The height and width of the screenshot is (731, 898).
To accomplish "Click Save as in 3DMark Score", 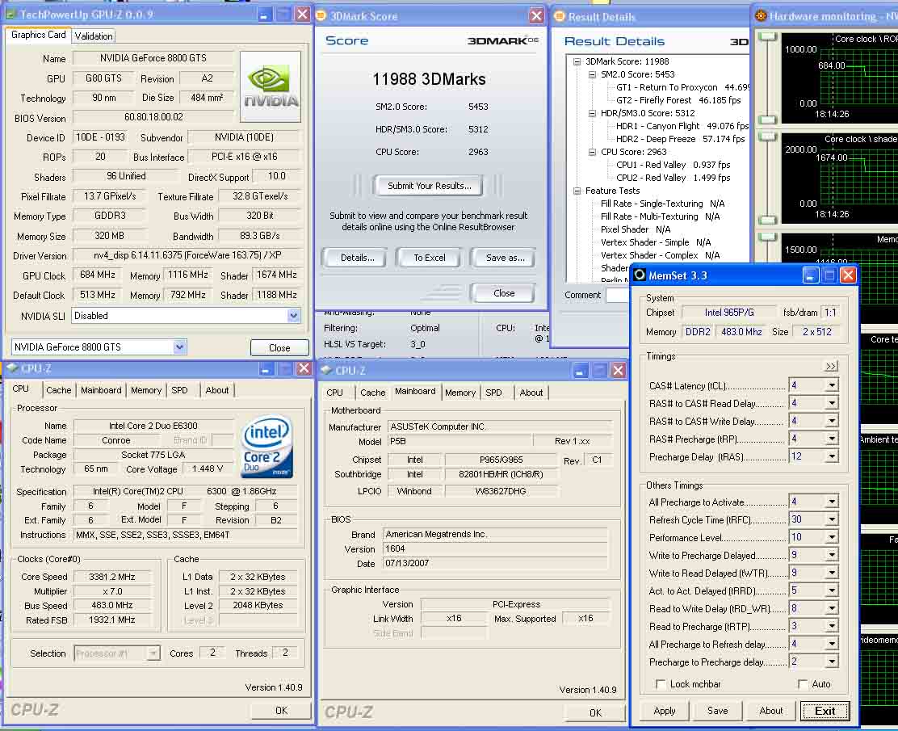I will tap(505, 258).
